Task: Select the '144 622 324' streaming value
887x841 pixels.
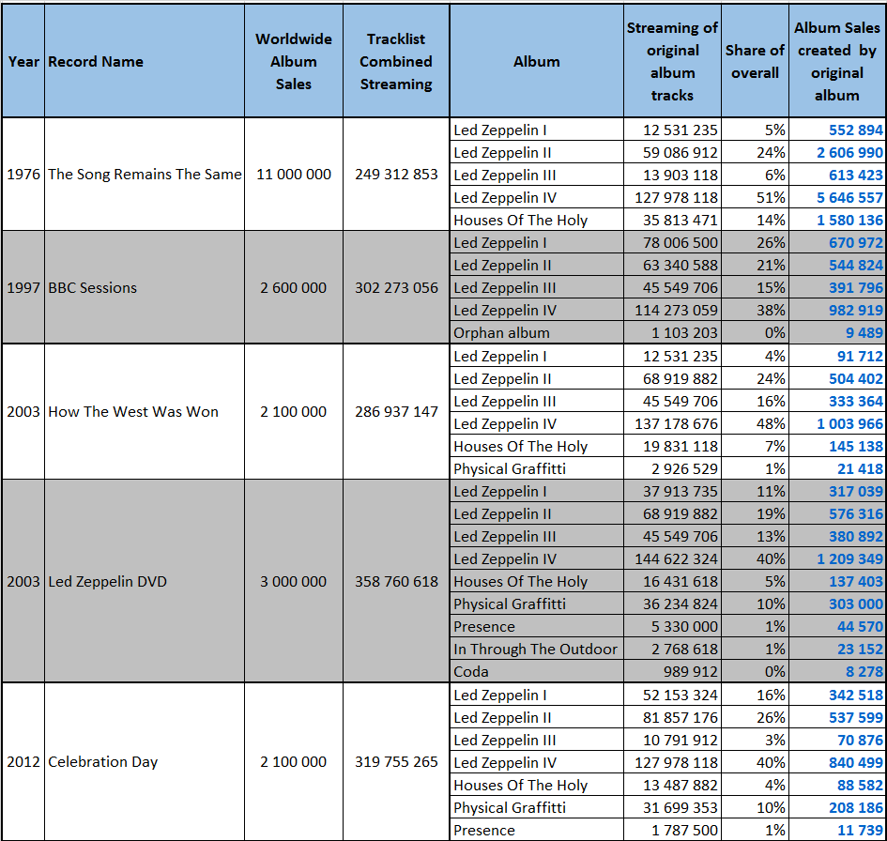Action: click(x=672, y=558)
